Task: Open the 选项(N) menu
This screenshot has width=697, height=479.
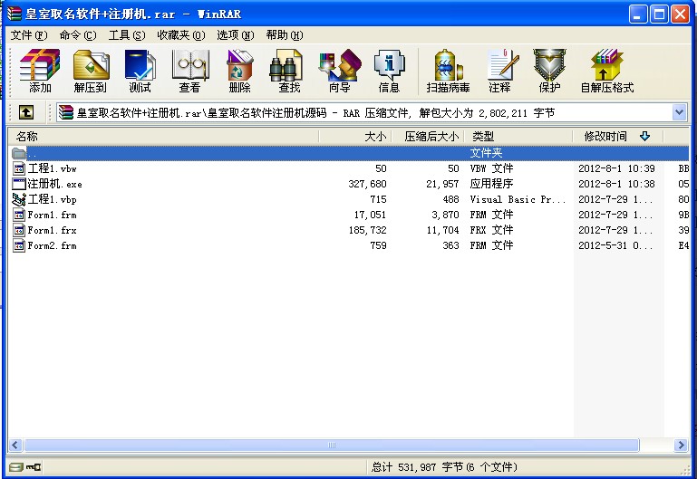Action: click(x=235, y=35)
